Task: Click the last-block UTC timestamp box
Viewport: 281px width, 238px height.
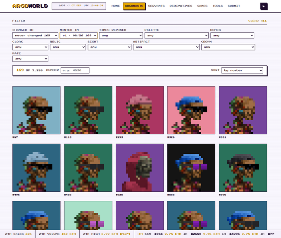Action: [x=79, y=6]
